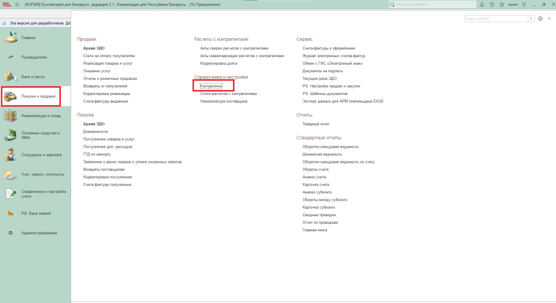Click the Админ user name
This screenshot has width=556, height=303.
[512, 4]
